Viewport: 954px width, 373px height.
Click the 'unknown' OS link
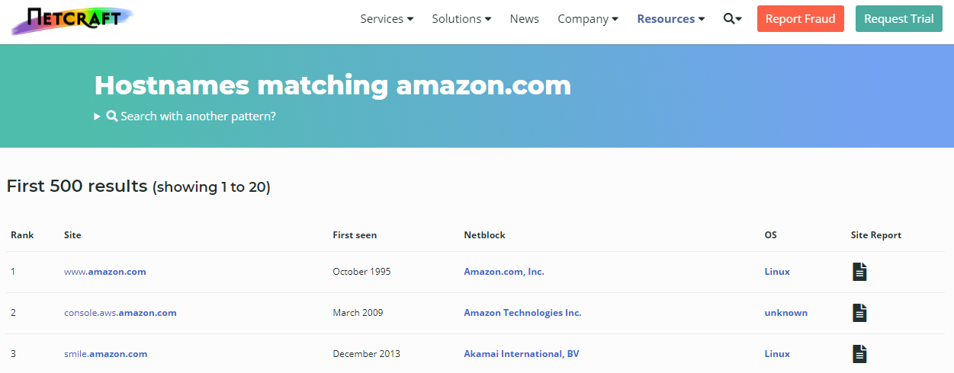[785, 313]
